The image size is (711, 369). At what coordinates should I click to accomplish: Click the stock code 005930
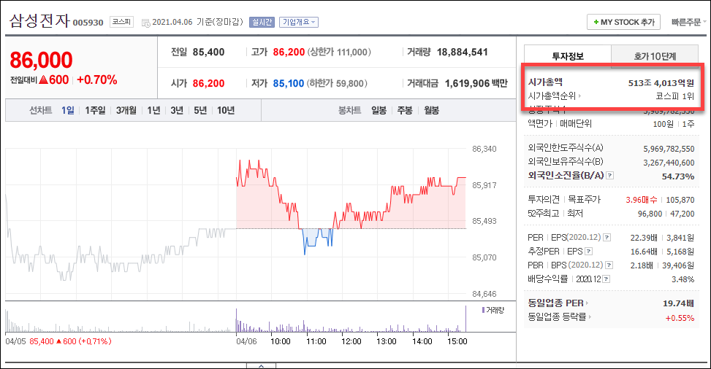click(88, 23)
